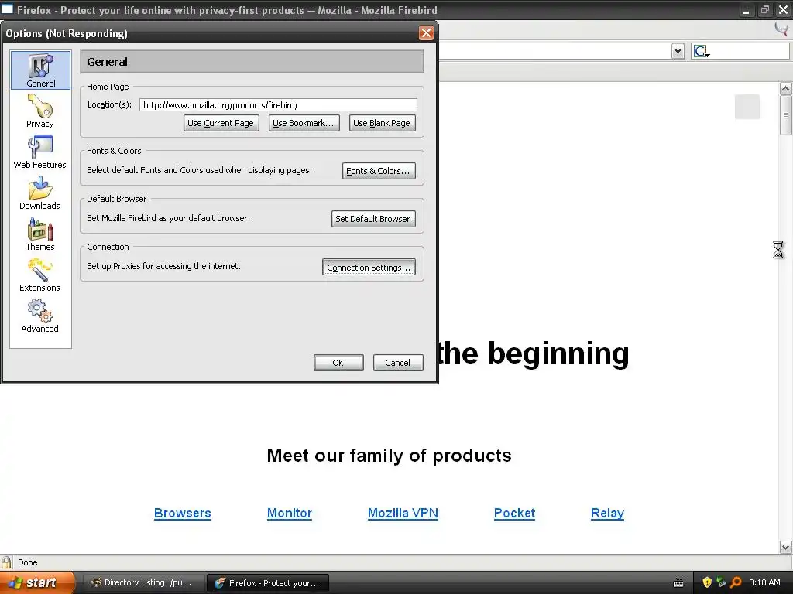This screenshot has width=793, height=594.
Task: Click the padlock icon in status bar
Action: pyautogui.click(x=6, y=562)
